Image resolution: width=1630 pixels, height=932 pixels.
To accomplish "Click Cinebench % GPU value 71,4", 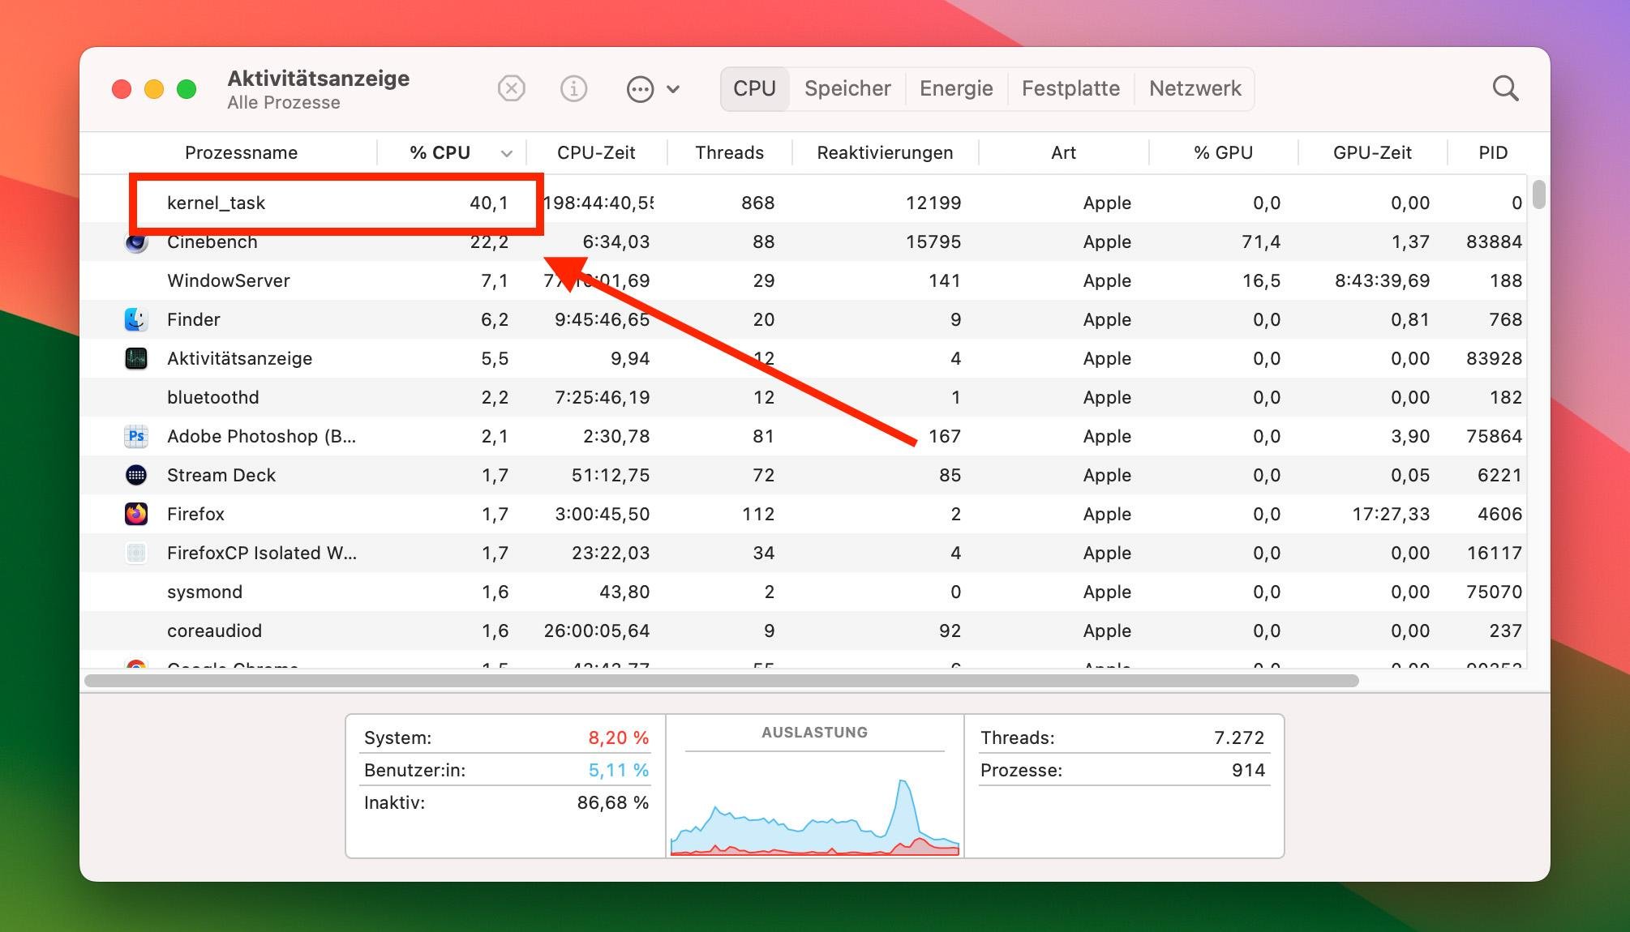I will pos(1260,242).
